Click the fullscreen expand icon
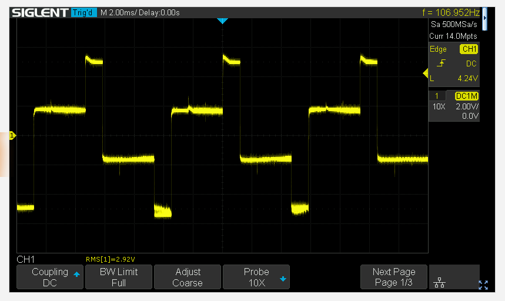The image size is (505, 301). coord(483,285)
